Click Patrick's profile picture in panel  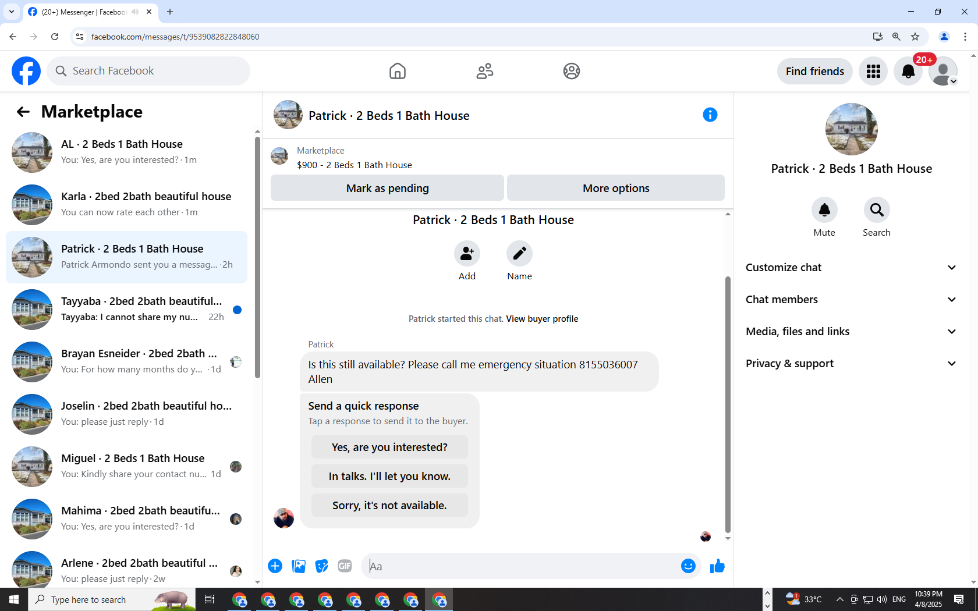click(x=851, y=129)
